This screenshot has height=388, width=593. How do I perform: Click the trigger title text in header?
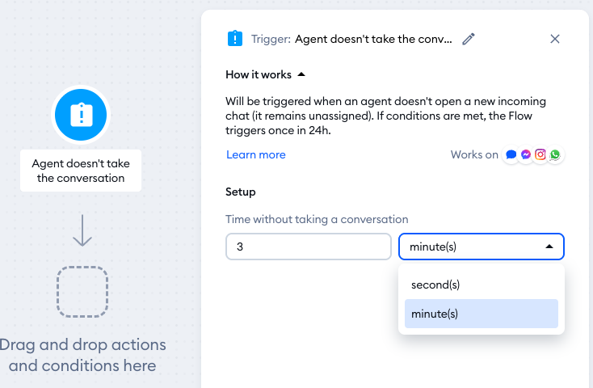tap(373, 39)
